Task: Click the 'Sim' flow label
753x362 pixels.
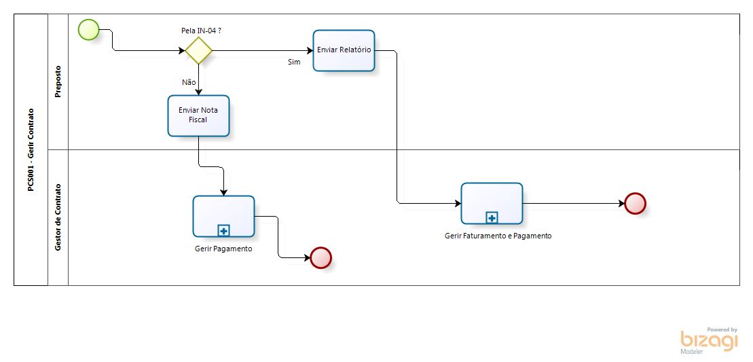Action: 294,62
